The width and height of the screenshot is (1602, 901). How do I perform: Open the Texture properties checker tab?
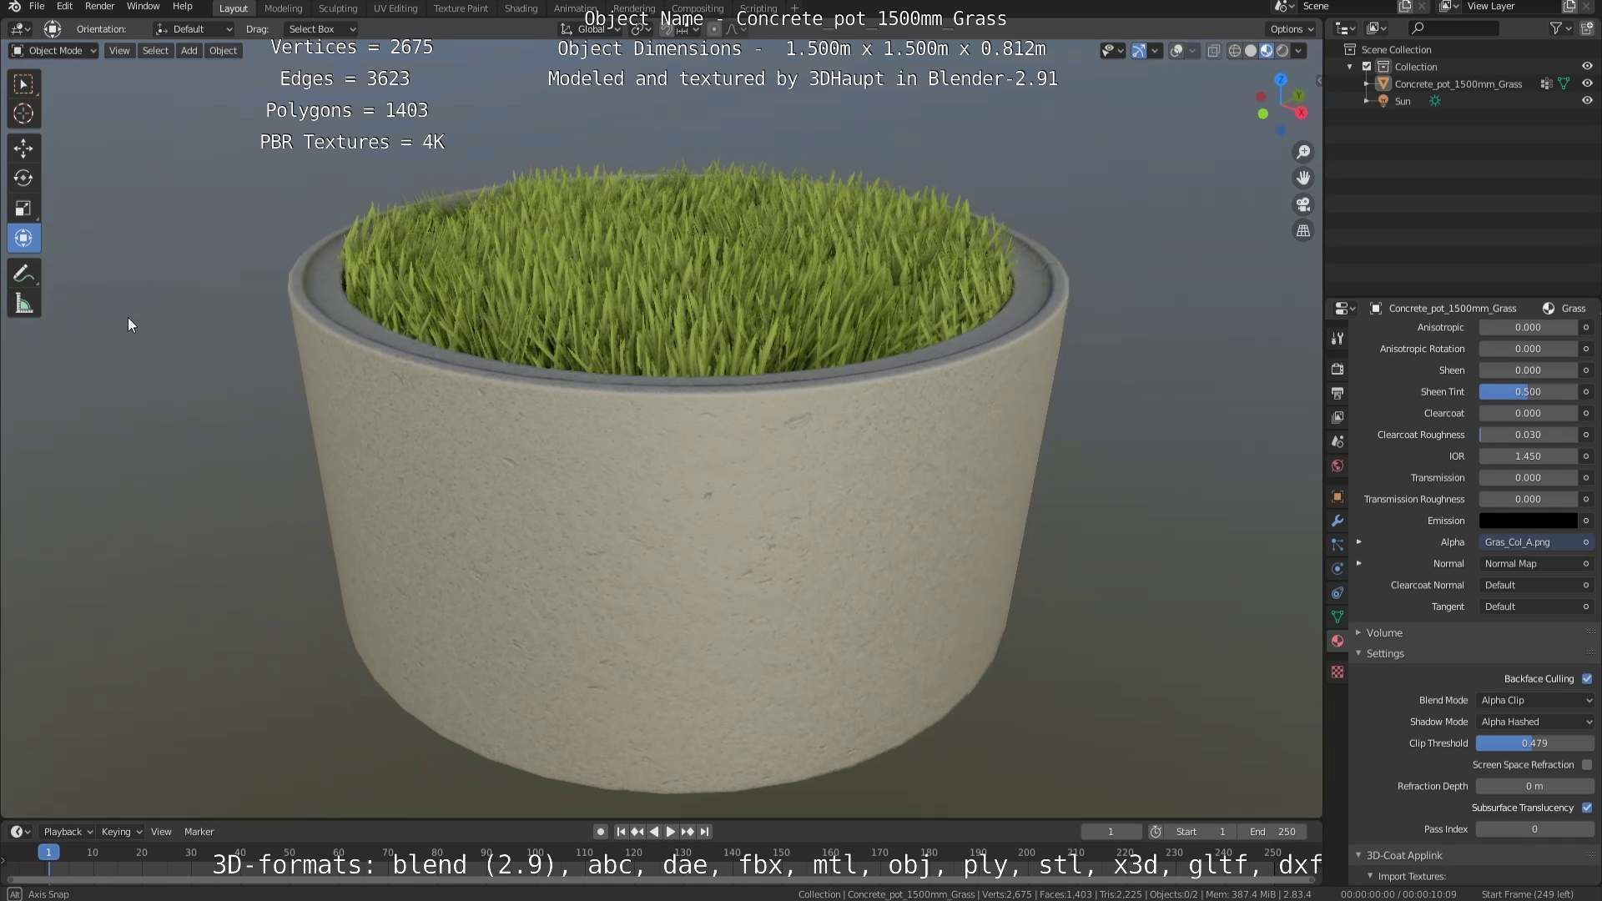pyautogui.click(x=1338, y=672)
